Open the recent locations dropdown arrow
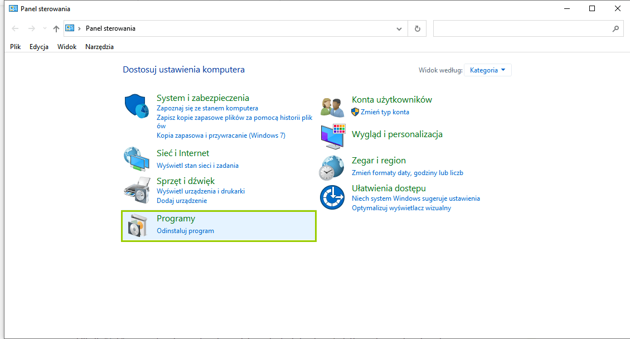This screenshot has width=630, height=339. point(45,28)
